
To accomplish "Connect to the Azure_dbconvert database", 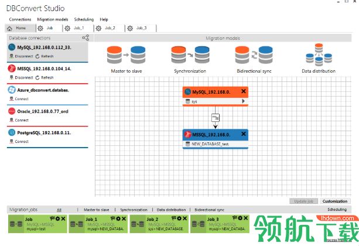I will pos(19,99).
